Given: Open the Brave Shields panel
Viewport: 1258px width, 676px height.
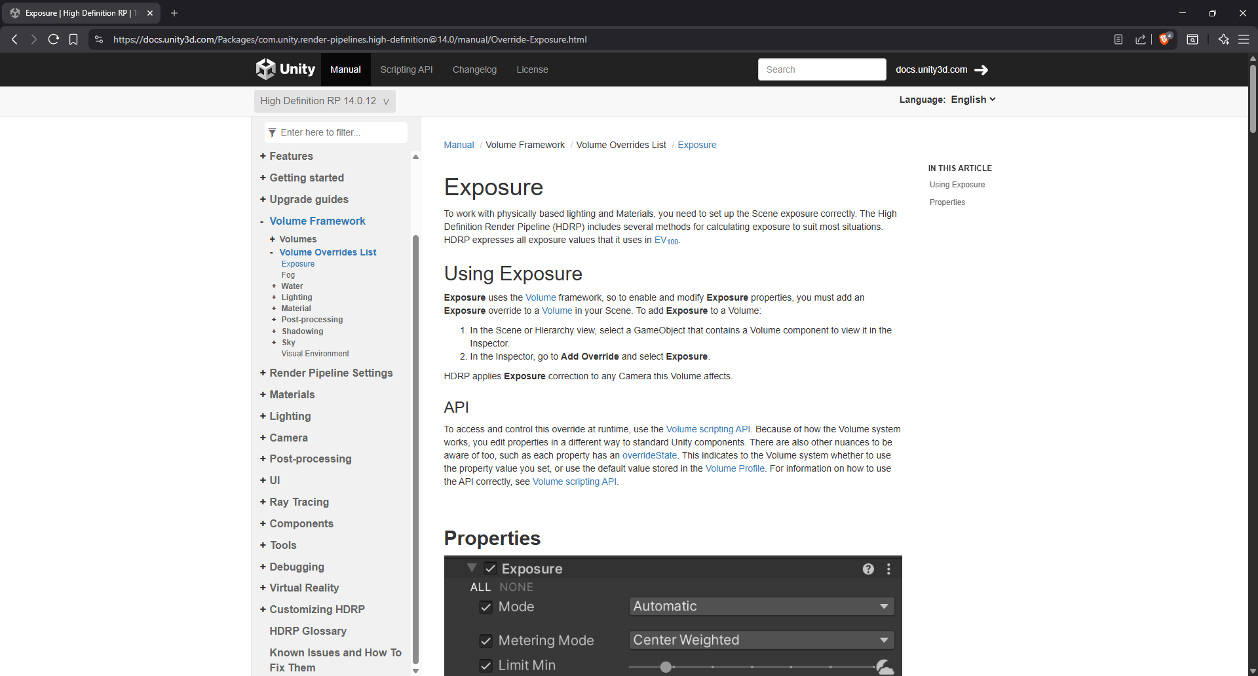Looking at the screenshot, I should pyautogui.click(x=1166, y=39).
